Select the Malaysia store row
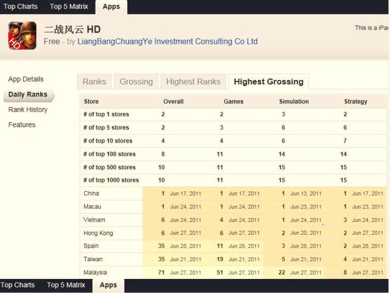Image resolution: width=390 pixels, height=293 pixels. (x=233, y=272)
